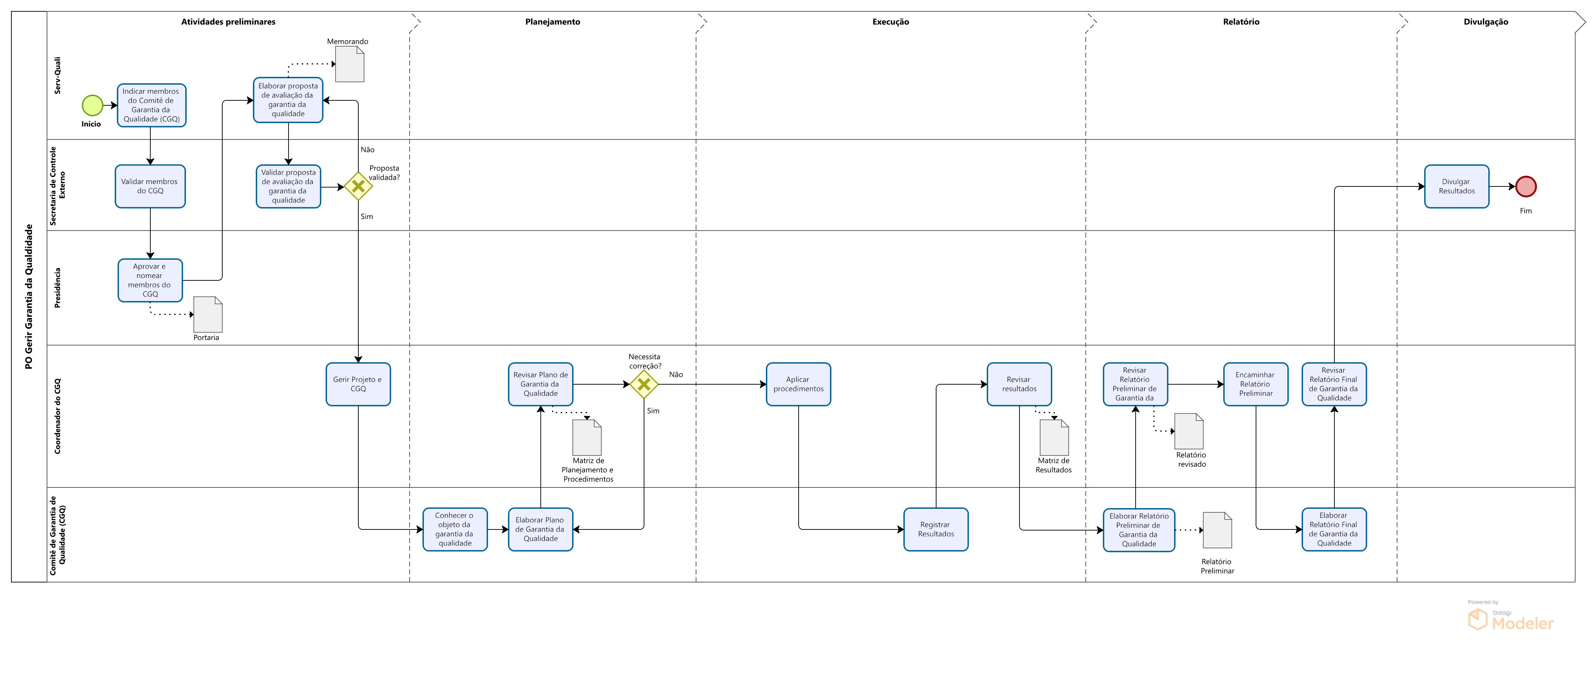Screen dimensions: 1593x686
Task: Select the Relatório Preliminar document icon
Action: point(1217,530)
